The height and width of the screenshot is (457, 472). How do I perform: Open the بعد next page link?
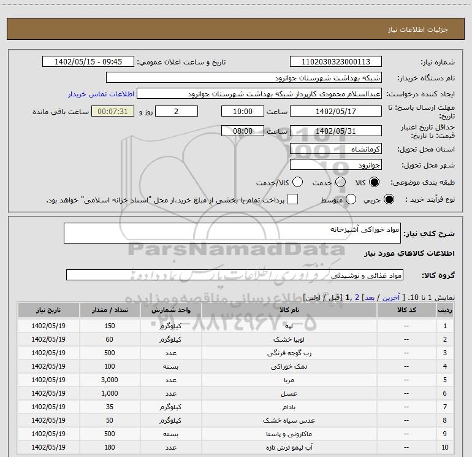coord(370,298)
